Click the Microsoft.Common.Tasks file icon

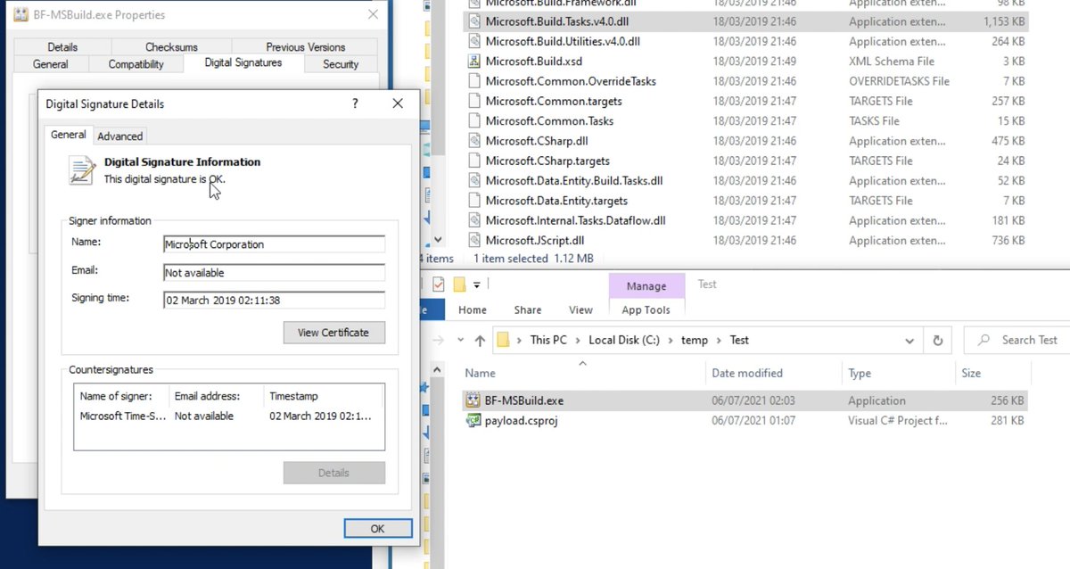point(474,121)
